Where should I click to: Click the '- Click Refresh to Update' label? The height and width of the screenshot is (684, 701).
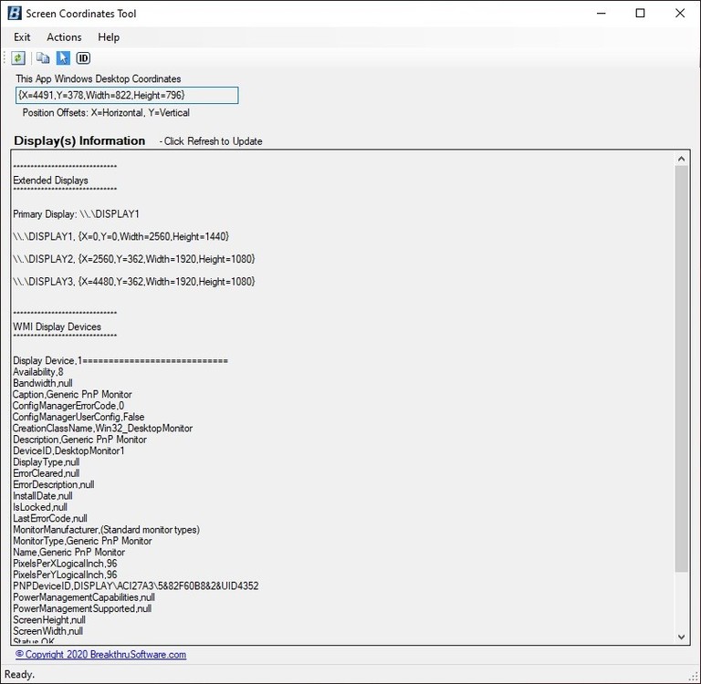pos(211,141)
